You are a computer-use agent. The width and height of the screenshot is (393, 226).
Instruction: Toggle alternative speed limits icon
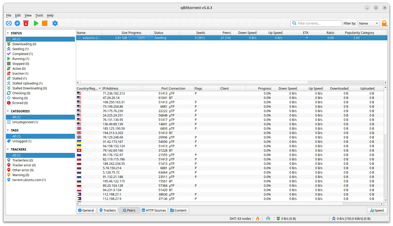268,219
